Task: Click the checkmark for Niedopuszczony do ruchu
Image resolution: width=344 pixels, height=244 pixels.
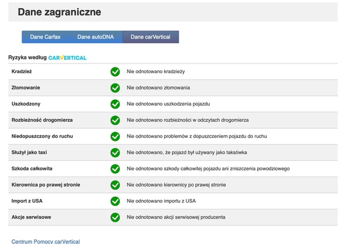Action: [115, 136]
